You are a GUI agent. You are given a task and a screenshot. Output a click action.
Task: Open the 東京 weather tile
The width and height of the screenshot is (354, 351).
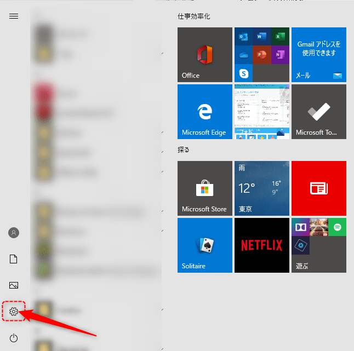click(262, 188)
